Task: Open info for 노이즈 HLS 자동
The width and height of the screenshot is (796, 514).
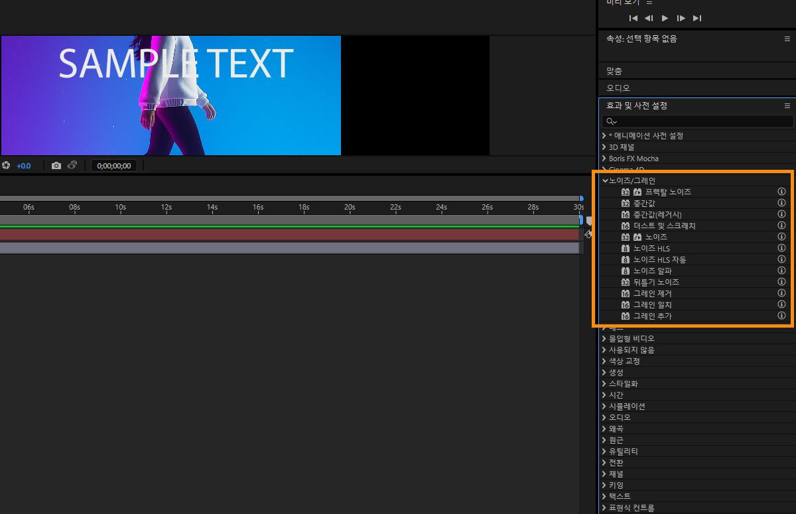Action: [x=781, y=259]
